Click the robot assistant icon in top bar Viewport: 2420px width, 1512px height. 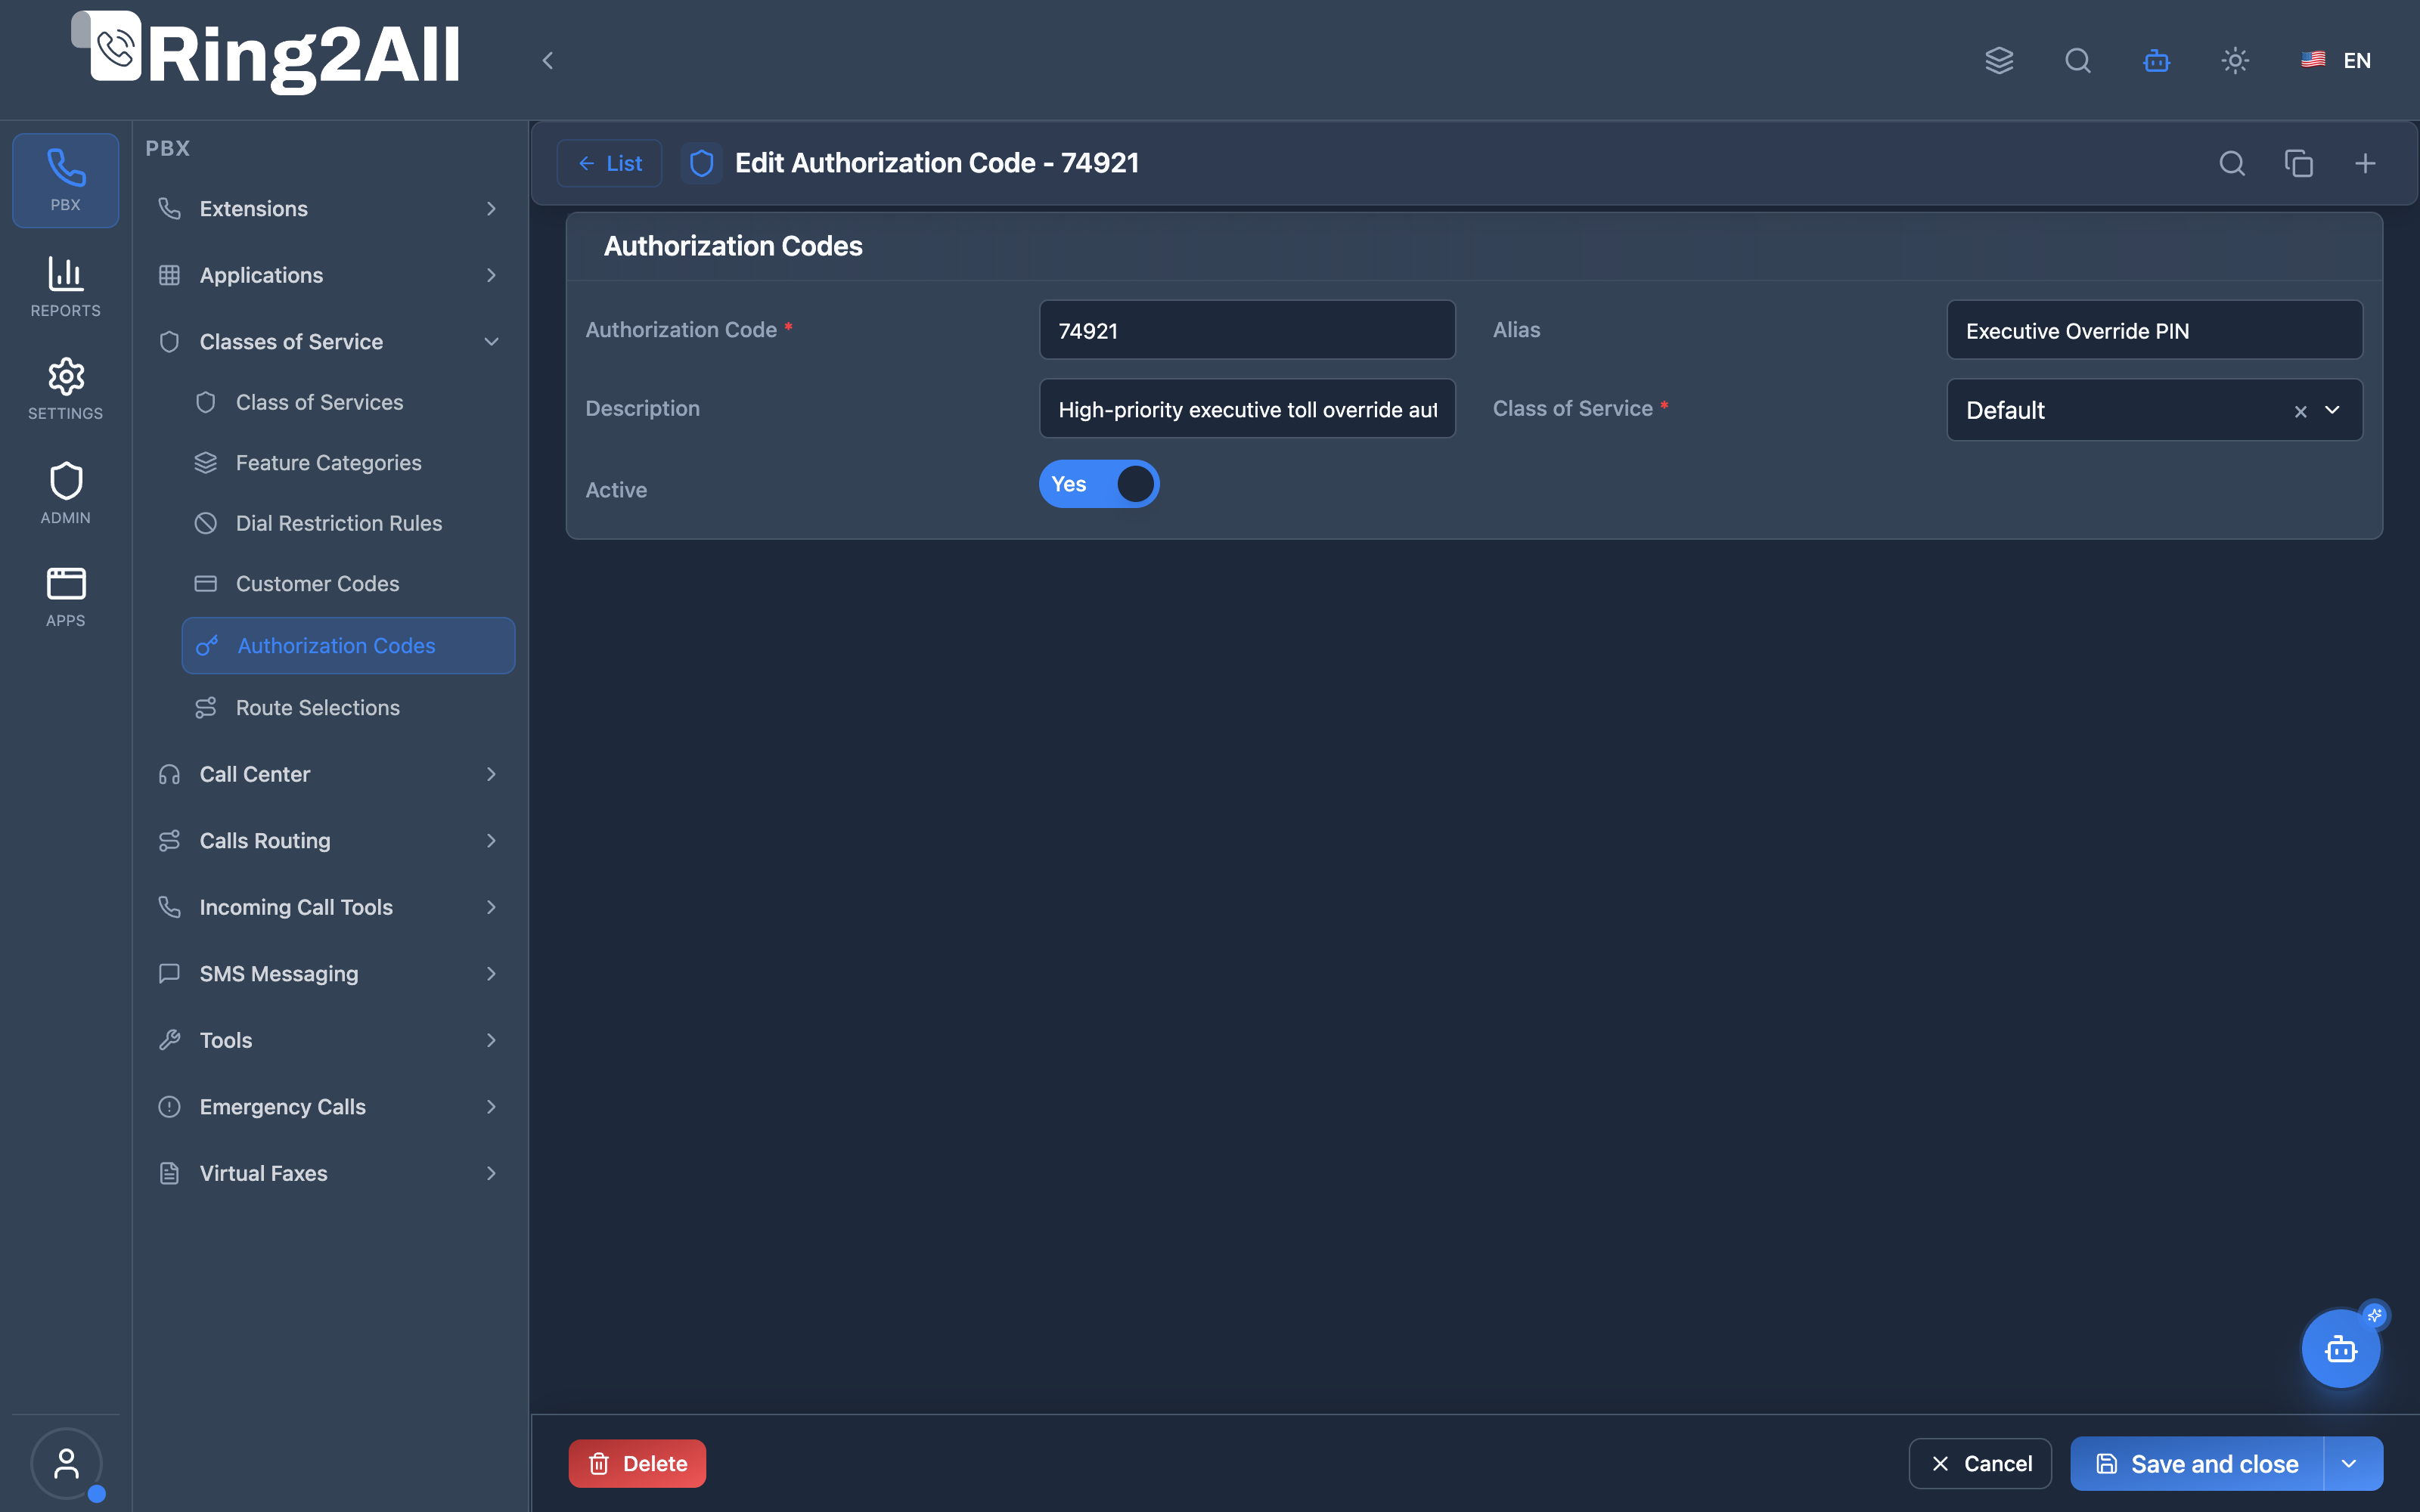pyautogui.click(x=2156, y=60)
